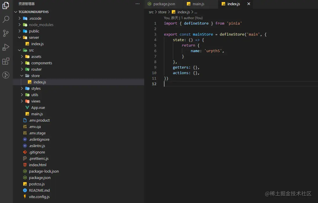Expand the utils folder chevron

click(22, 95)
